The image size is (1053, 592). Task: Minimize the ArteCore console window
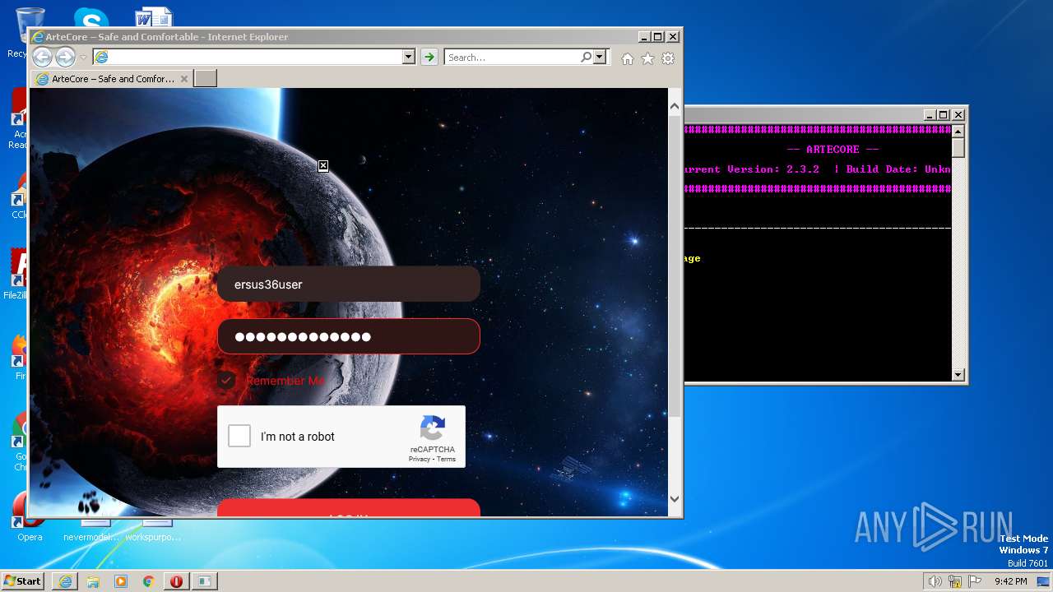point(930,115)
